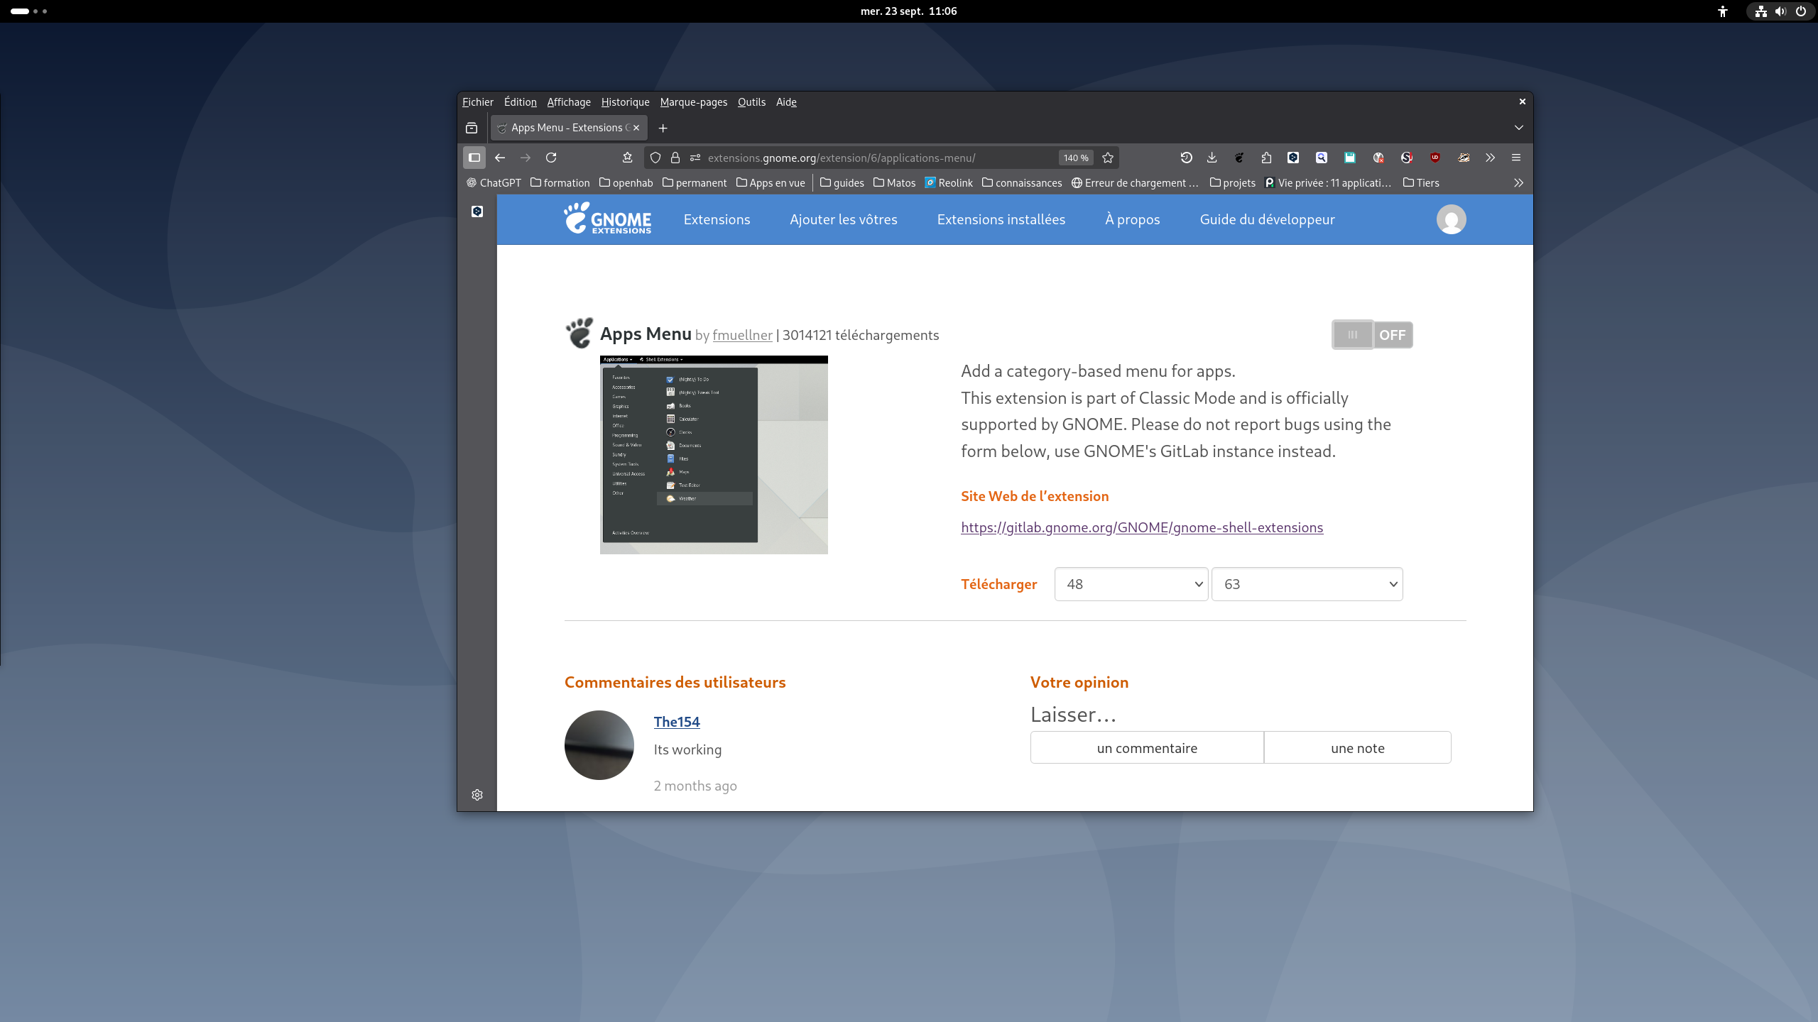Turn on the Apps Menu extension switch
Image resolution: width=1818 pixels, height=1022 pixels.
pos(1372,335)
